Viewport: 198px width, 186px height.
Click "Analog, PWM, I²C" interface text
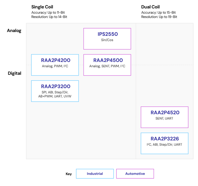(55, 66)
